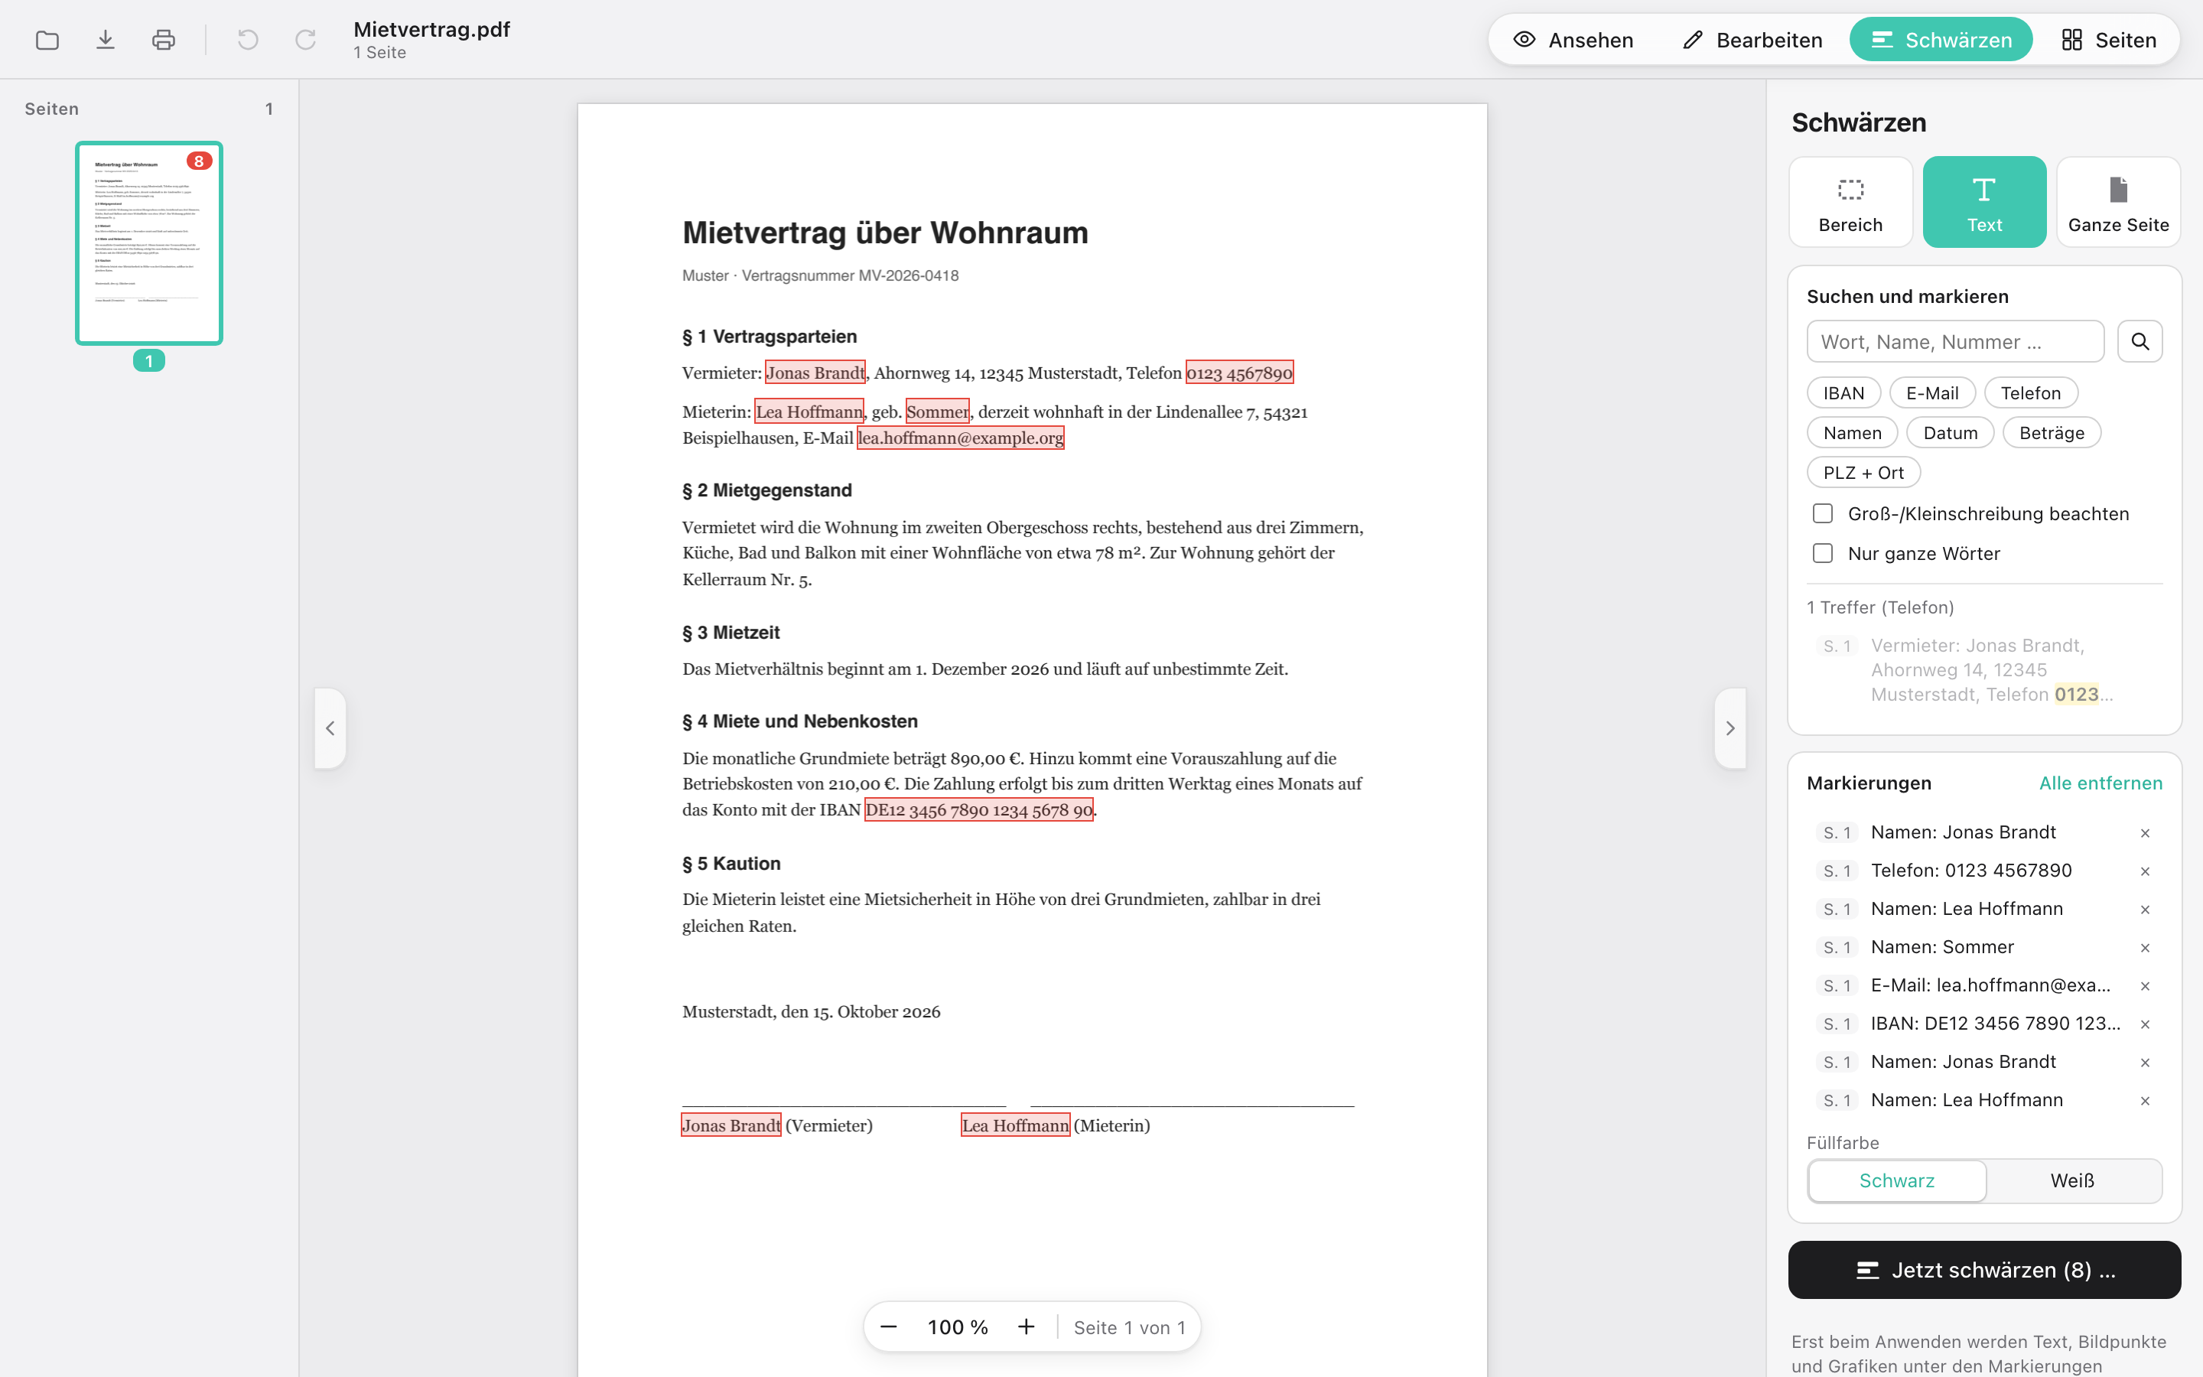Switch to Schwärzen mode
2203x1377 pixels.
pos(1941,40)
